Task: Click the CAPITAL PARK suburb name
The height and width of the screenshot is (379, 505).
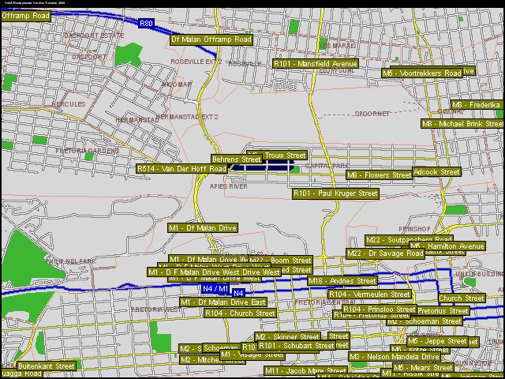Action: coord(327,166)
